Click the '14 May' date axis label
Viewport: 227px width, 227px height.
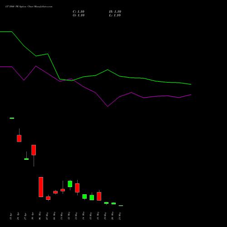coord(84,216)
